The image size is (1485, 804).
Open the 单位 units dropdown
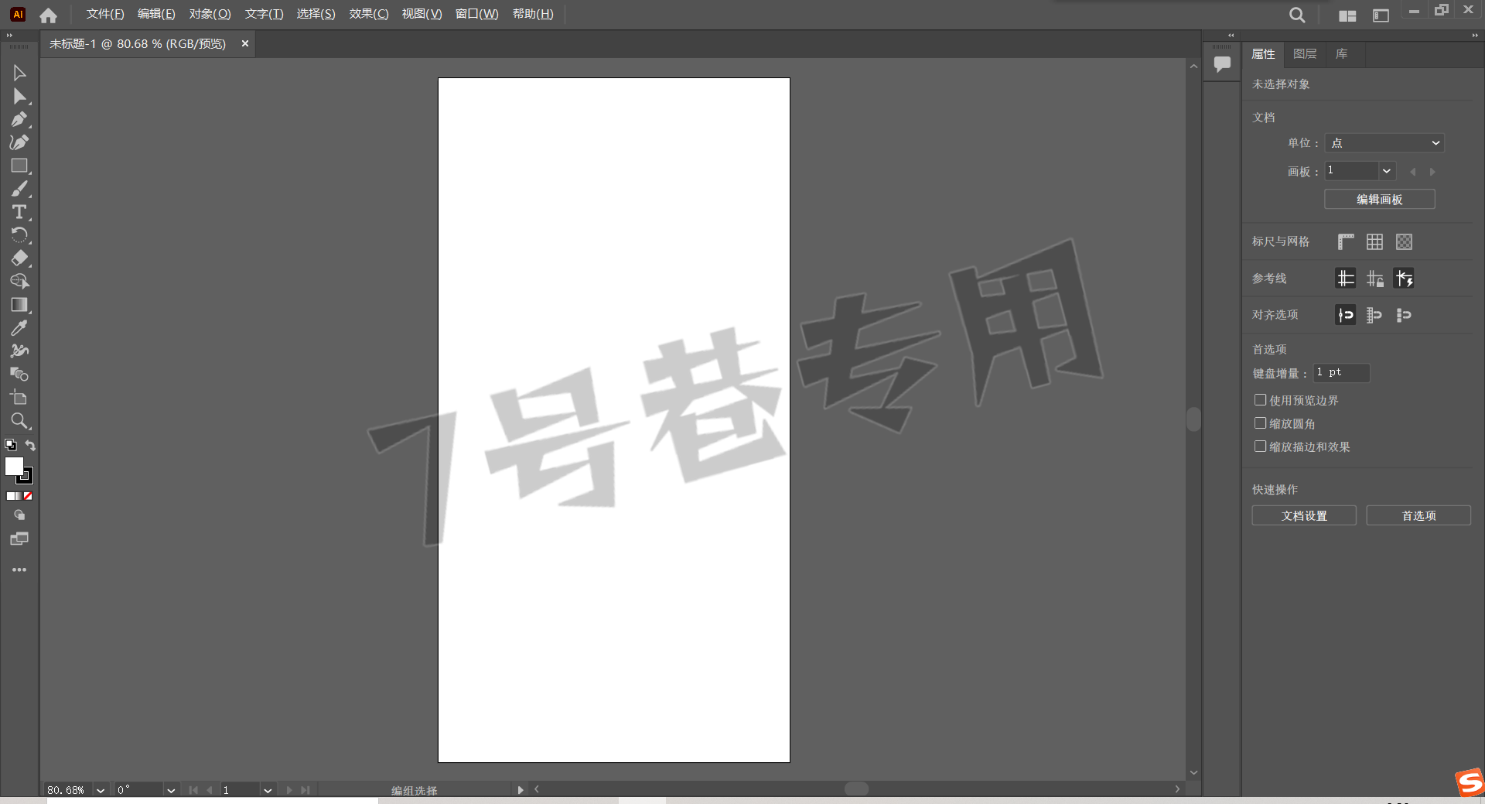[x=1384, y=143]
